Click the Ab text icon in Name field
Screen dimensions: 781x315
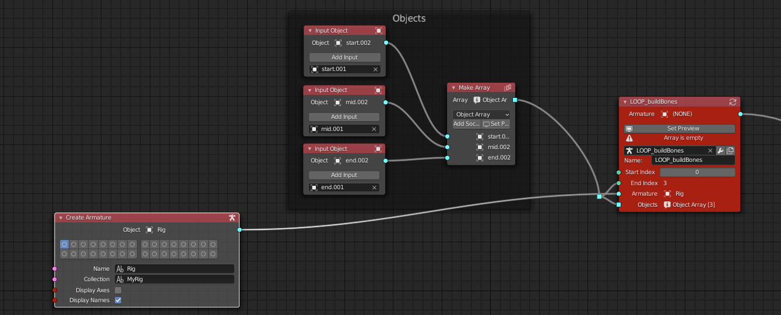click(x=120, y=269)
